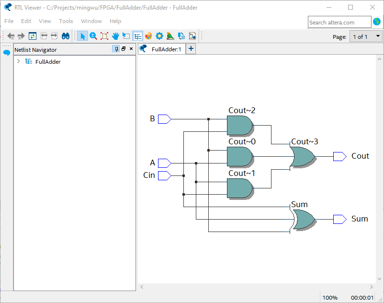Image resolution: width=384 pixels, height=303 pixels.
Task: Toggle the Netlist Navigator panel button
Action: [x=137, y=36]
